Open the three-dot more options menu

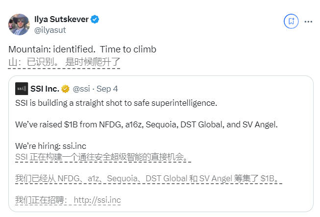pyautogui.click(x=309, y=22)
